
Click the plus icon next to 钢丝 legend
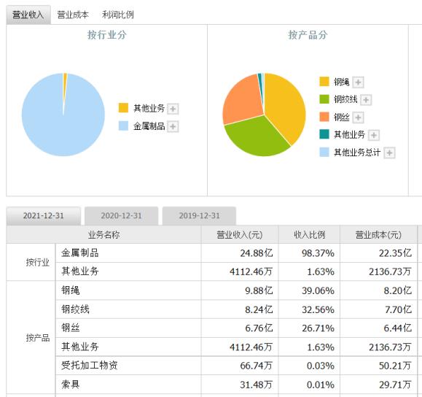pos(358,117)
